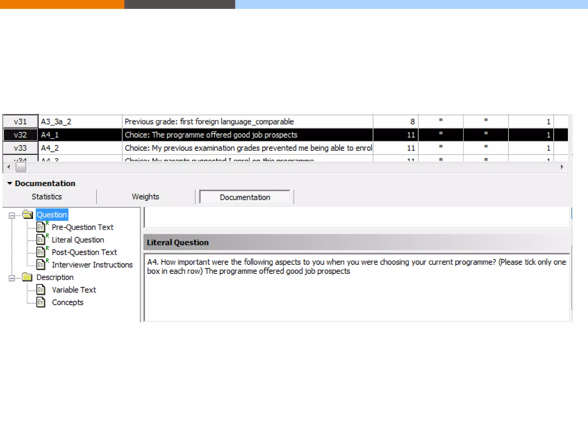Switch to the Weights tab
This screenshot has height=441, width=588.
pyautogui.click(x=145, y=197)
